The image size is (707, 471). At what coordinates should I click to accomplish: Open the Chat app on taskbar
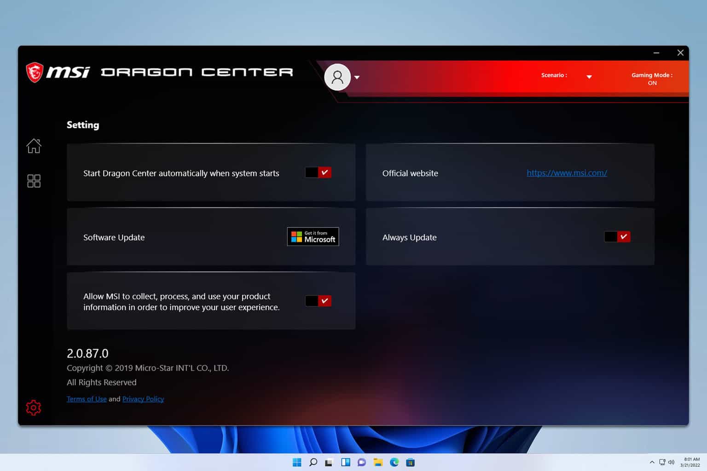coord(362,462)
